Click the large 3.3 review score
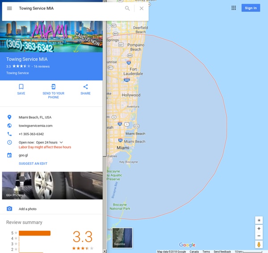This screenshot has height=253, width=268. 83,237
